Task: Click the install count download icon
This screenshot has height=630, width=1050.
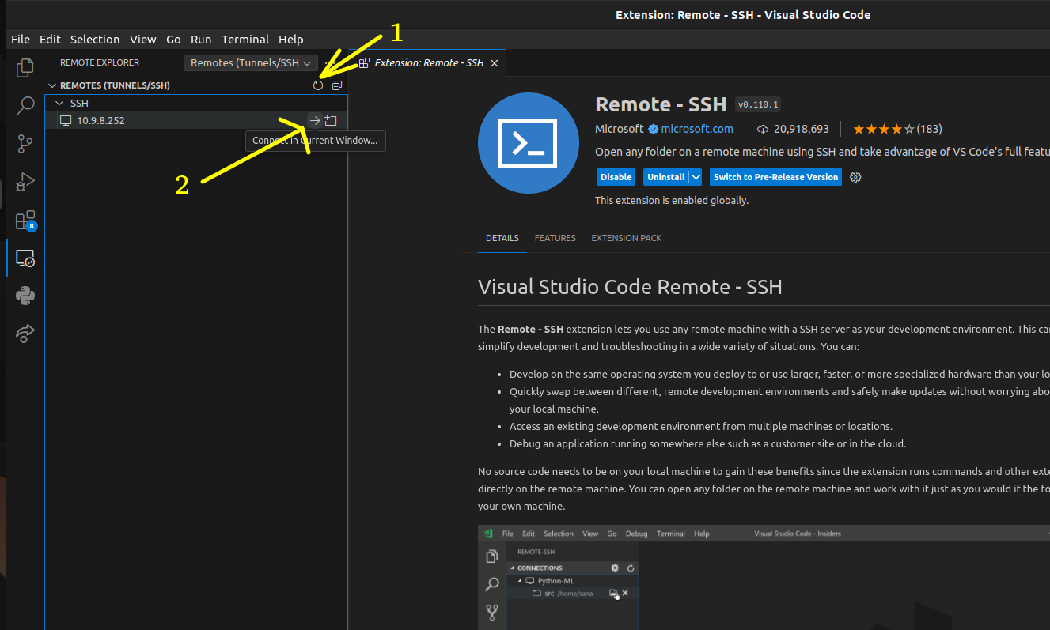Action: tap(763, 129)
